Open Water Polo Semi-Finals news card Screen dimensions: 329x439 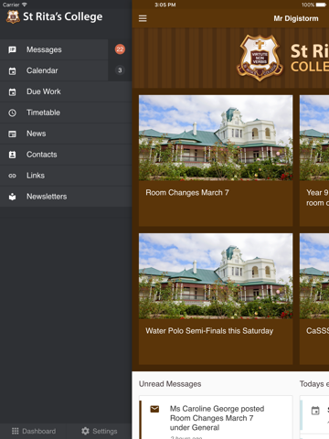216,299
